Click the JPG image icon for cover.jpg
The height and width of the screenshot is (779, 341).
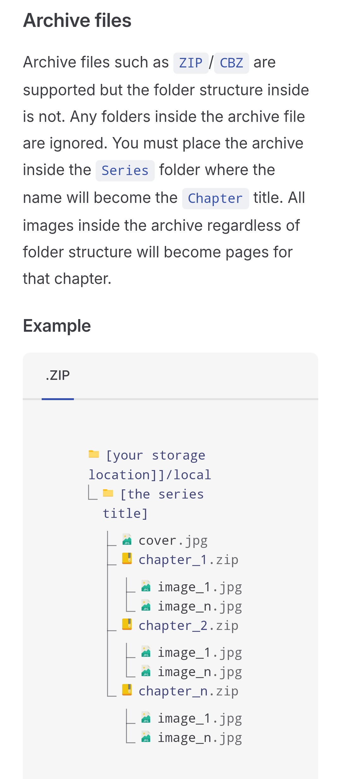click(127, 539)
